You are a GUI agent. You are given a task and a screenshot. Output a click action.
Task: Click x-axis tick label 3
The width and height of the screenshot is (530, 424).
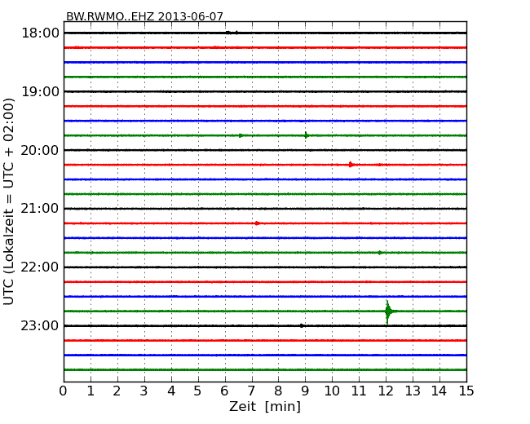pos(144,391)
